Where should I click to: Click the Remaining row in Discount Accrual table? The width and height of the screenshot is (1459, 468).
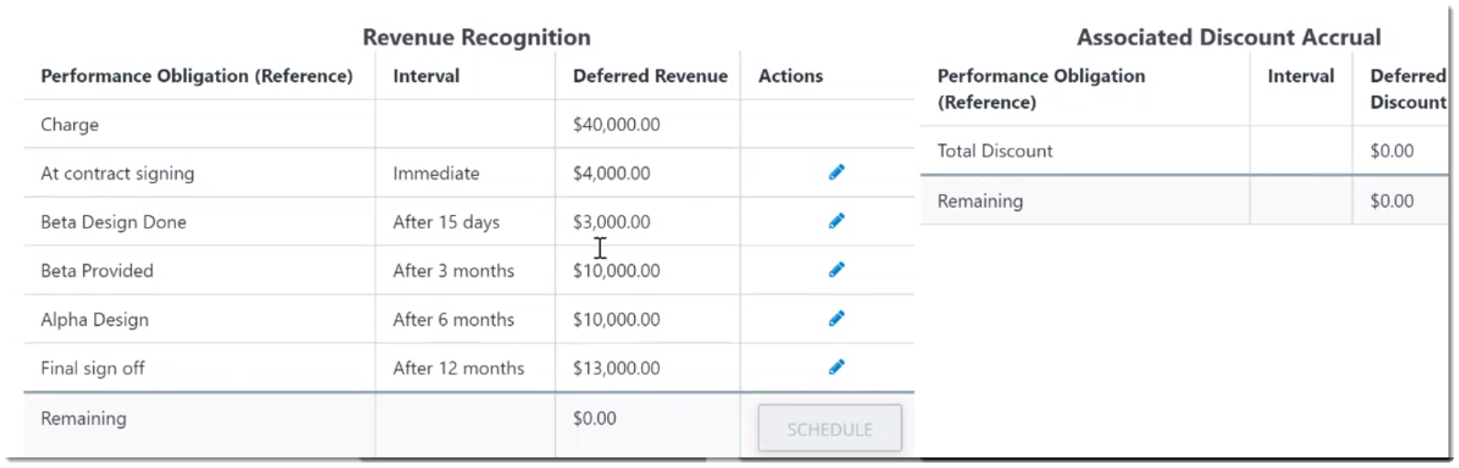coord(1184,200)
